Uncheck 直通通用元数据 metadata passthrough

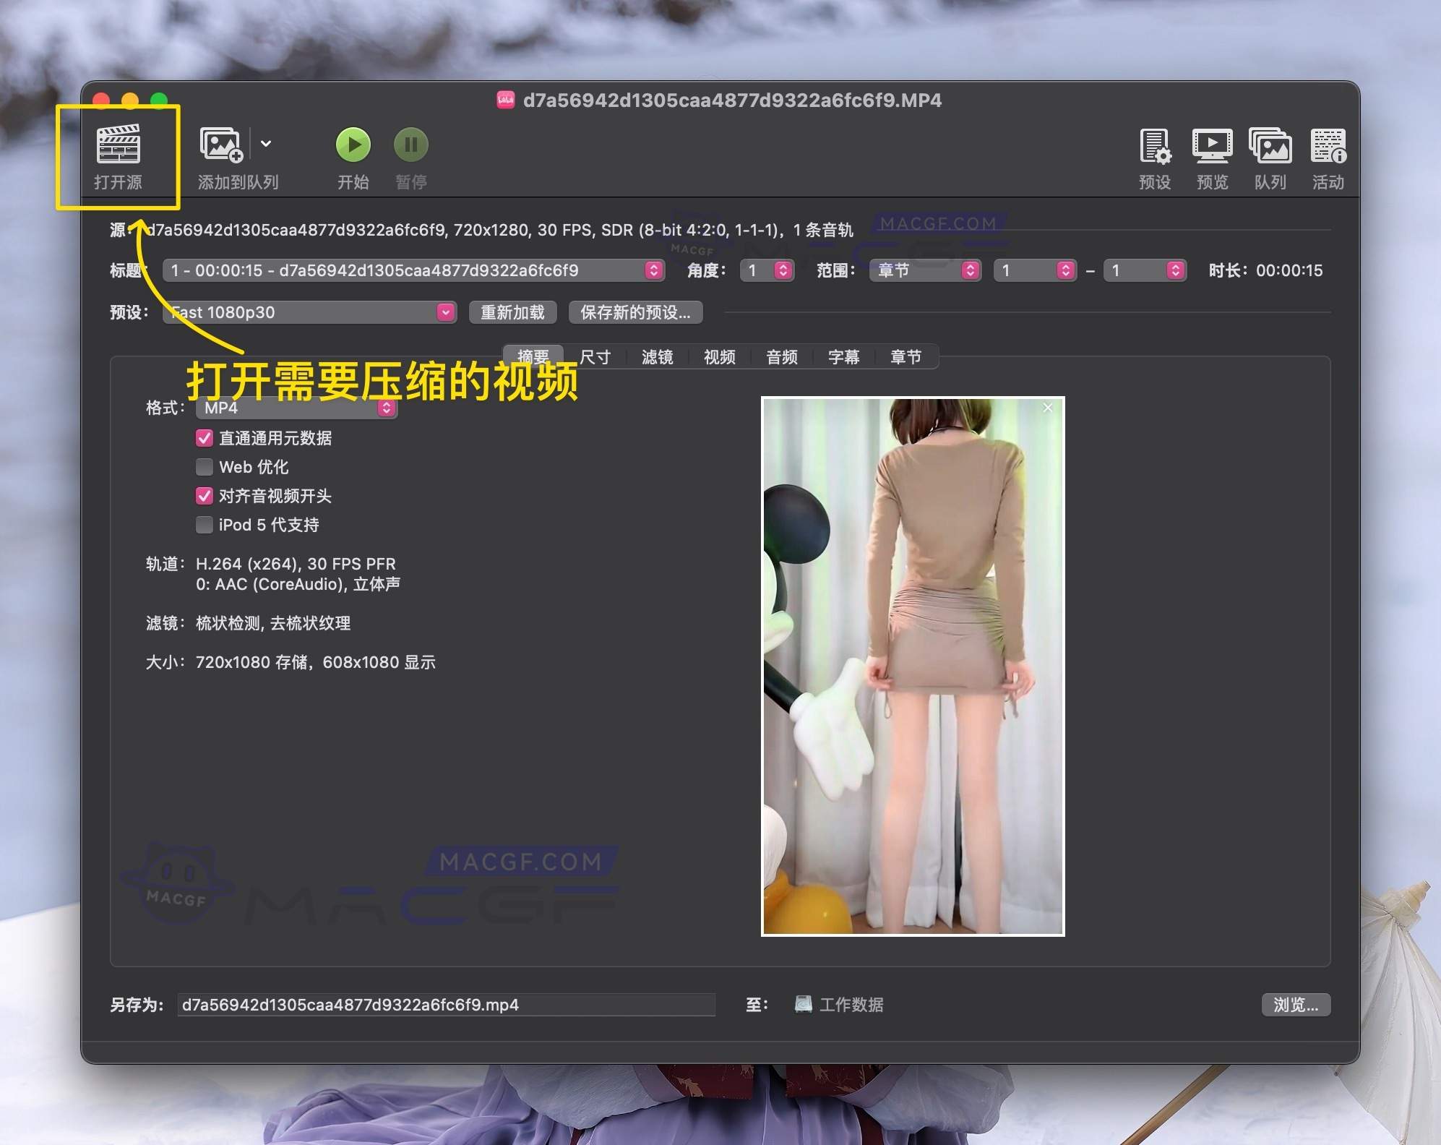(205, 438)
